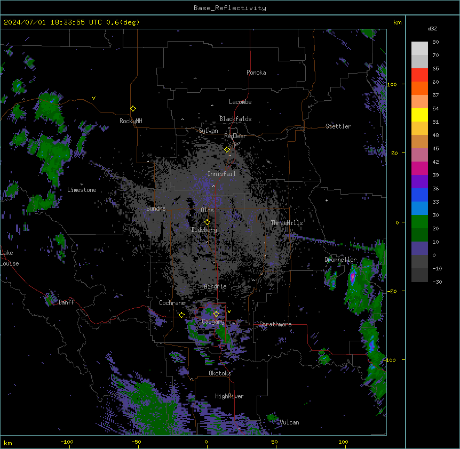This screenshot has height=449, width=460.
Task: Click the green 30 dBZ legend swatch
Action: [x=419, y=222]
